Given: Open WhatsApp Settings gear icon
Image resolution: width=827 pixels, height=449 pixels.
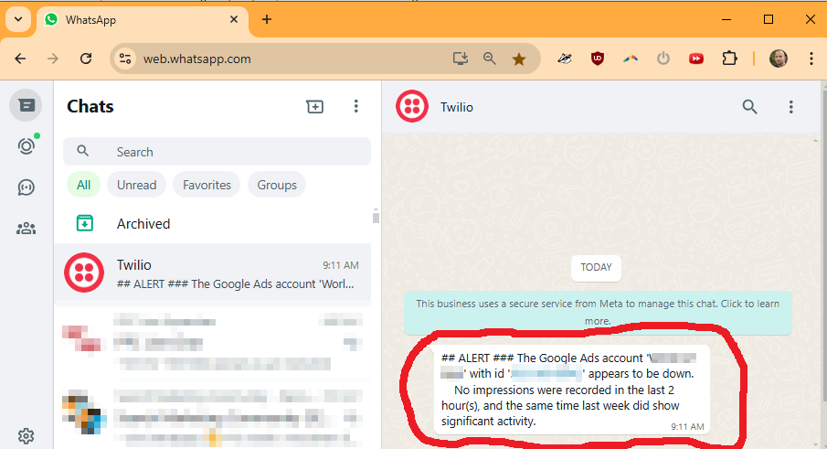Looking at the screenshot, I should pyautogui.click(x=26, y=436).
